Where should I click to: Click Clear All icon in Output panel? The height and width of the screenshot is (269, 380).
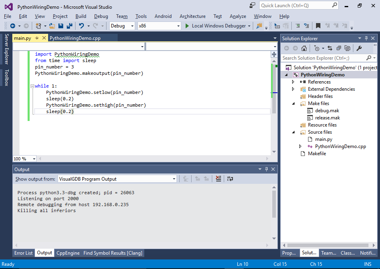(x=218, y=179)
